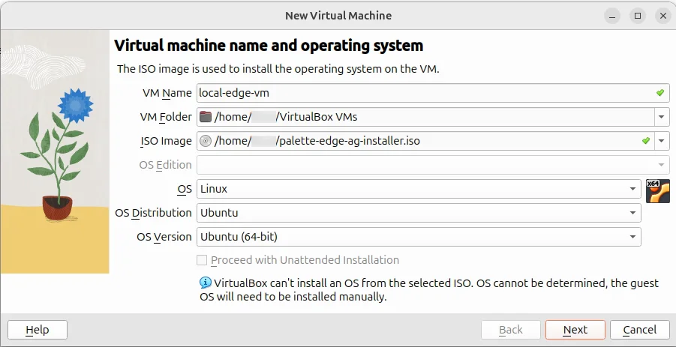This screenshot has width=676, height=347.
Task: Click the blue flower illustration
Action: coord(75,106)
